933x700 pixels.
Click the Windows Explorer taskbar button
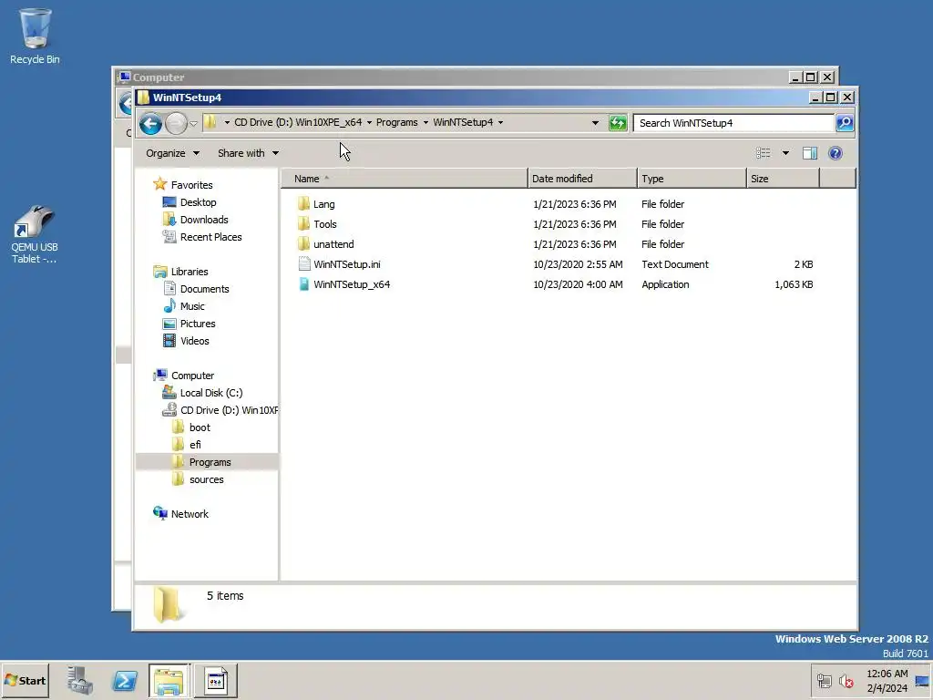coord(169,680)
